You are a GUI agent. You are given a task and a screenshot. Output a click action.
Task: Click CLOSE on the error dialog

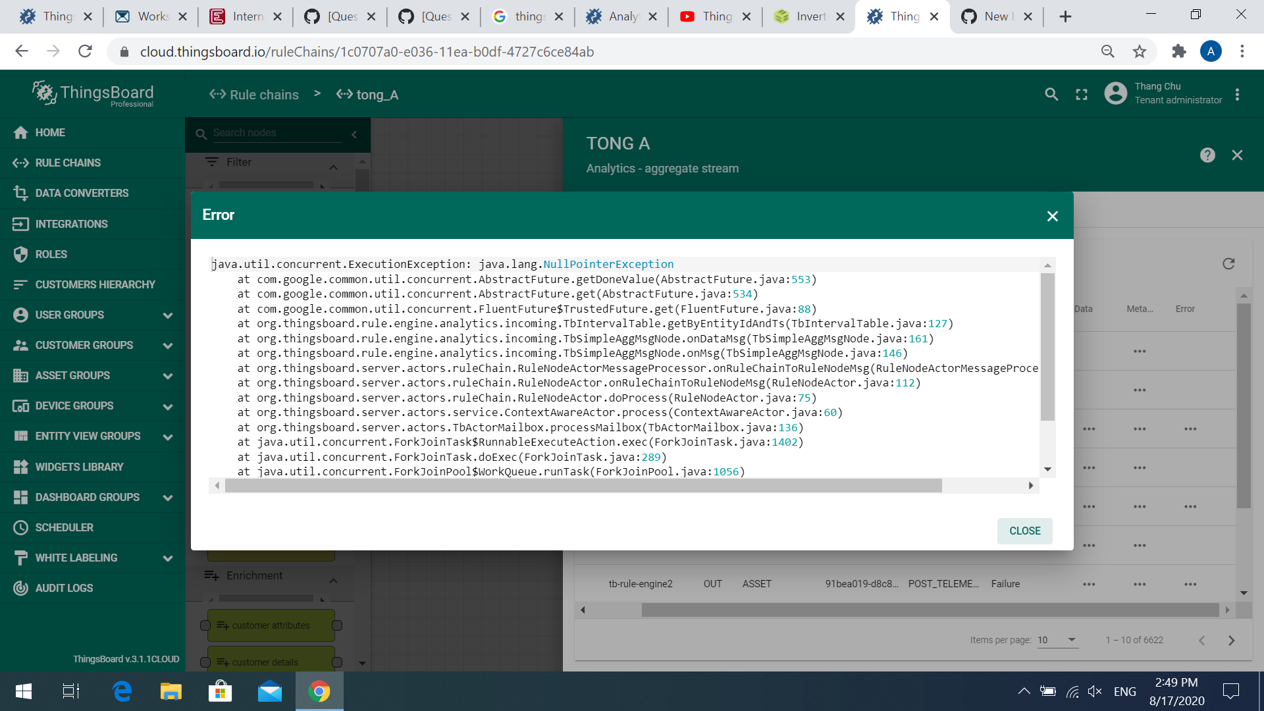point(1024,531)
